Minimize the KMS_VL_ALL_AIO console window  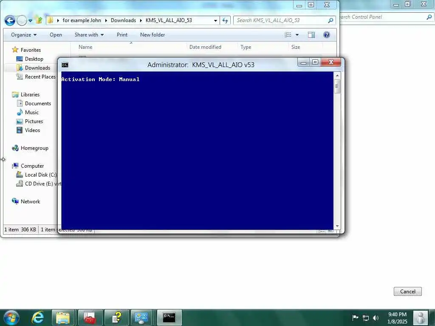303,62
